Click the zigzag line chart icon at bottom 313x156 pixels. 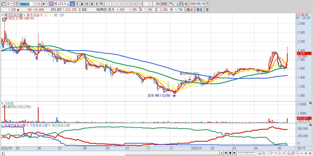pyautogui.click(x=280, y=153)
